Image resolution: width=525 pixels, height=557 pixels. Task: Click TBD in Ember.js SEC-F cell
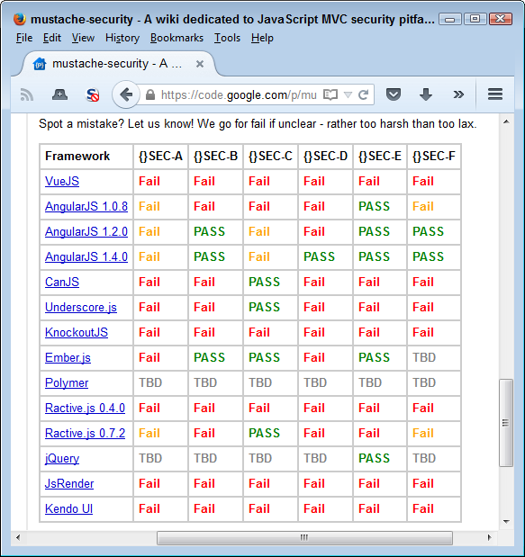coord(424,357)
